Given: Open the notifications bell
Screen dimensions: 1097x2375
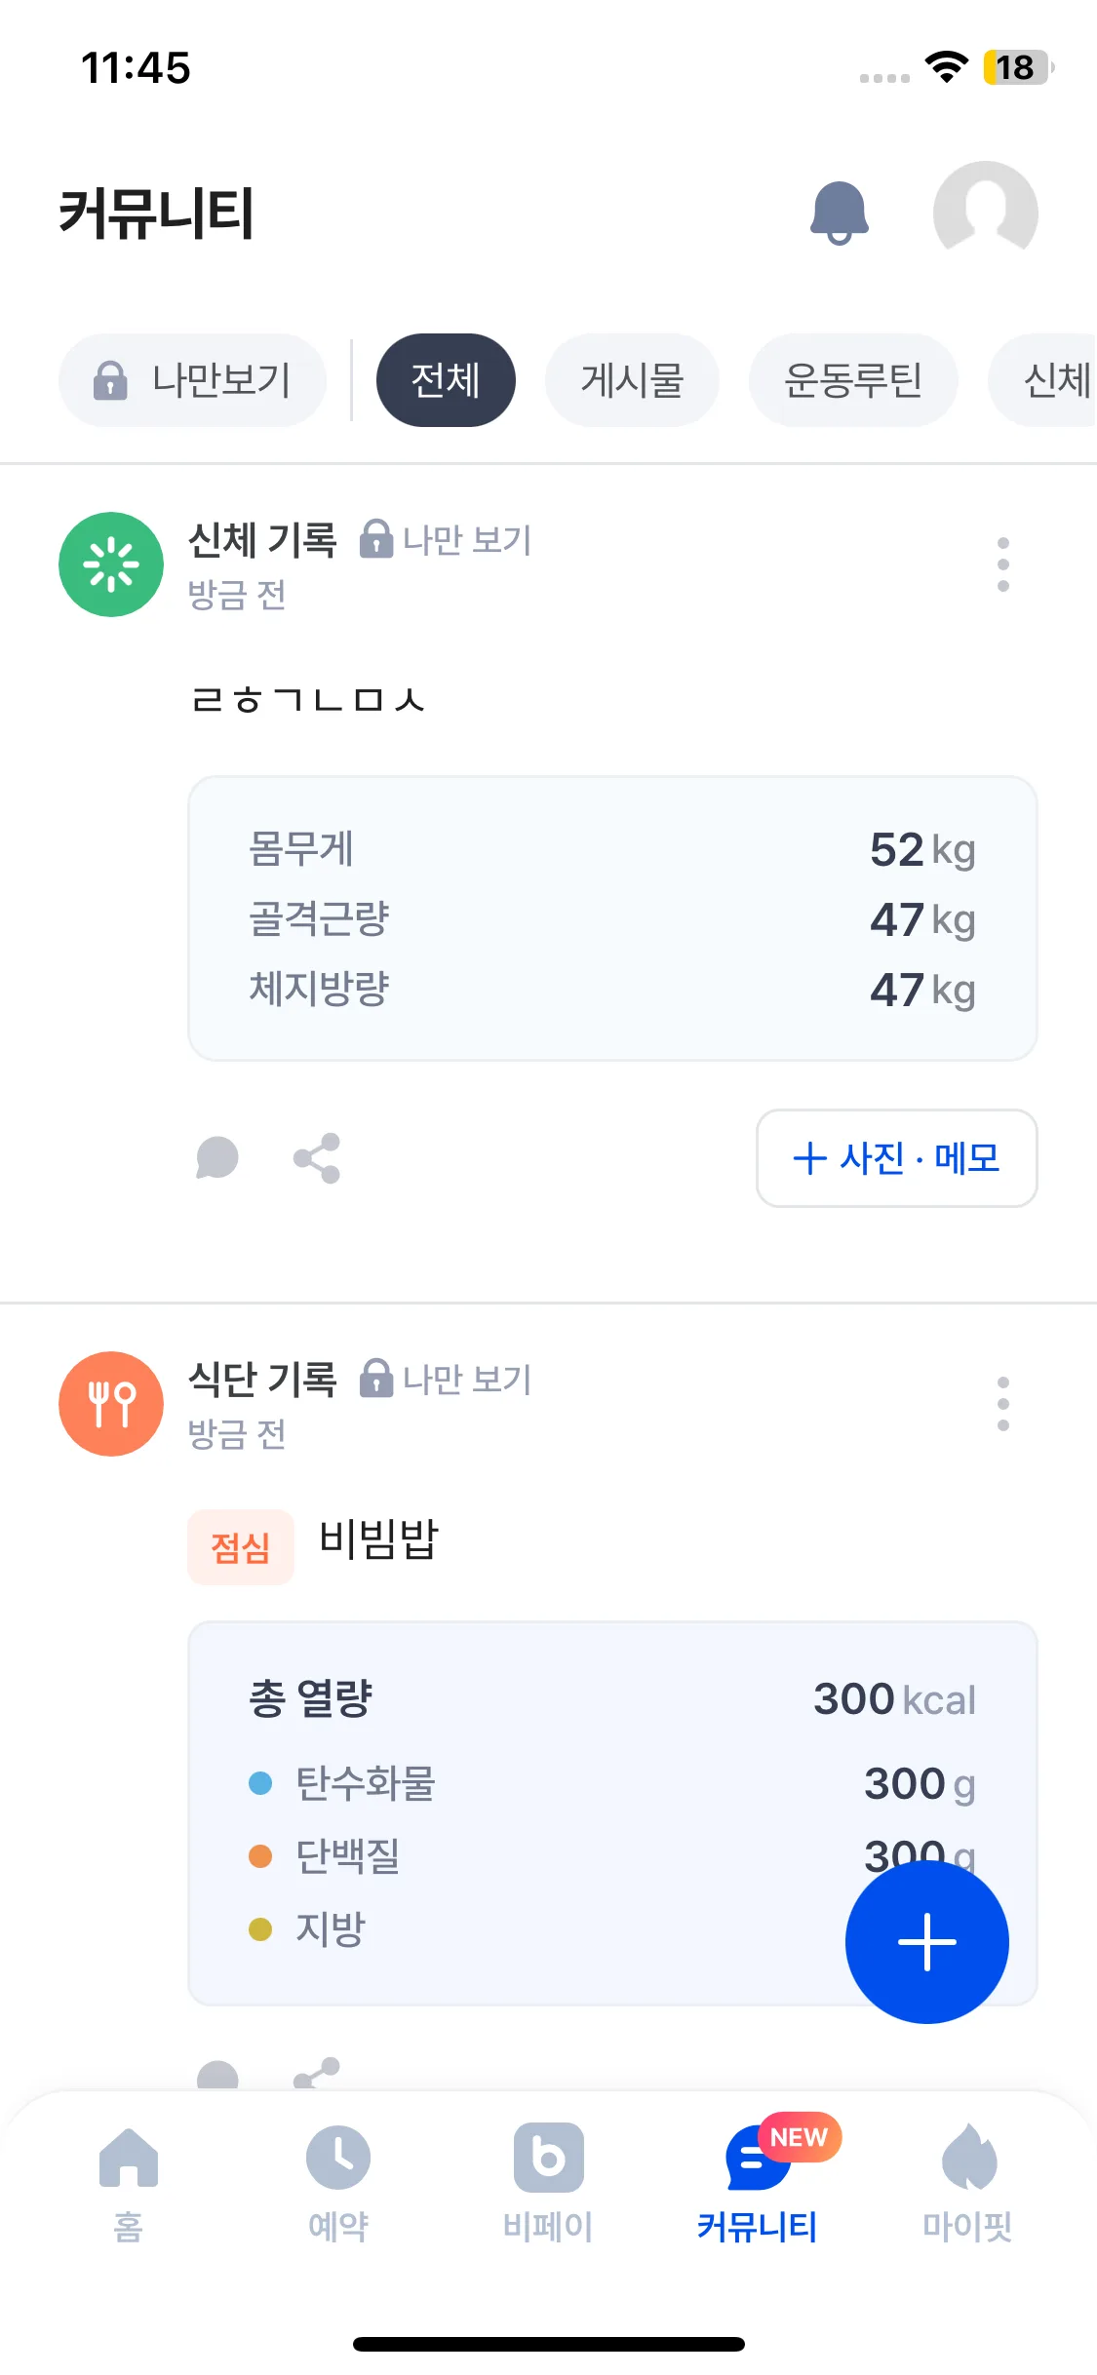Looking at the screenshot, I should [839, 213].
